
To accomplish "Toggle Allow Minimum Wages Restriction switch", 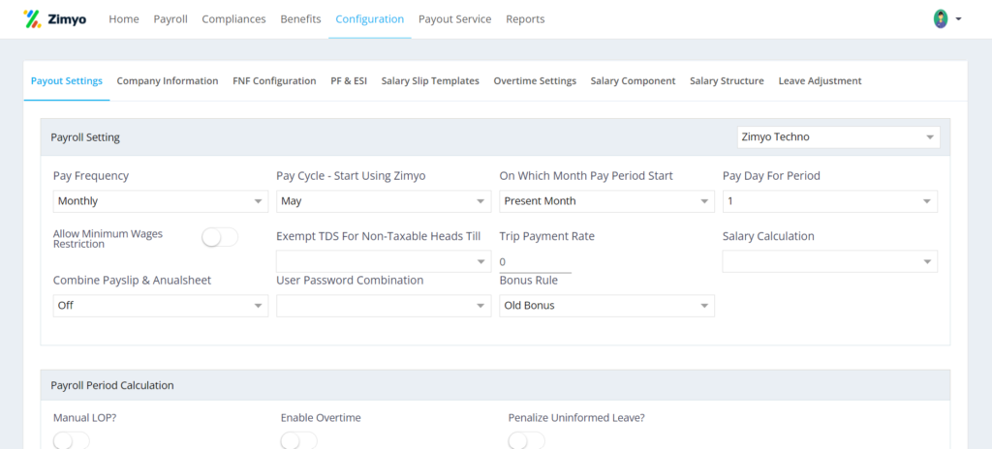I will (220, 238).
